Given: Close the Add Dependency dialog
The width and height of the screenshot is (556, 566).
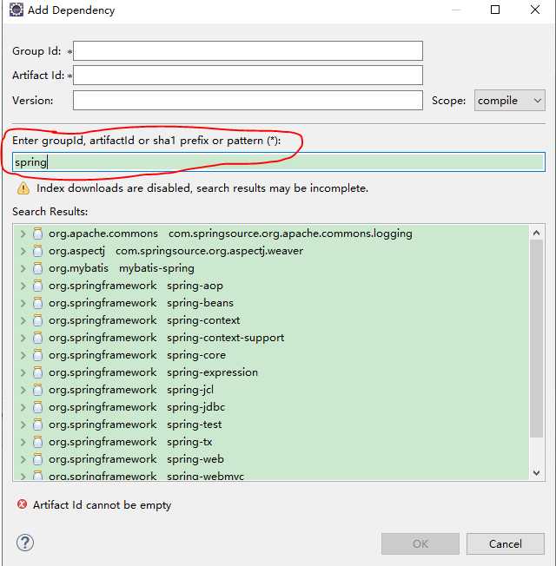Looking at the screenshot, I should point(535,10).
